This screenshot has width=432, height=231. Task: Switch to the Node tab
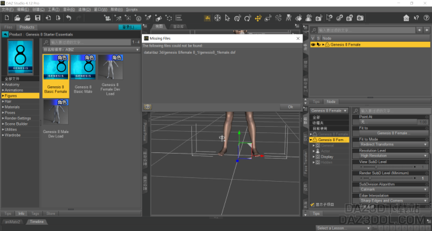(331, 102)
